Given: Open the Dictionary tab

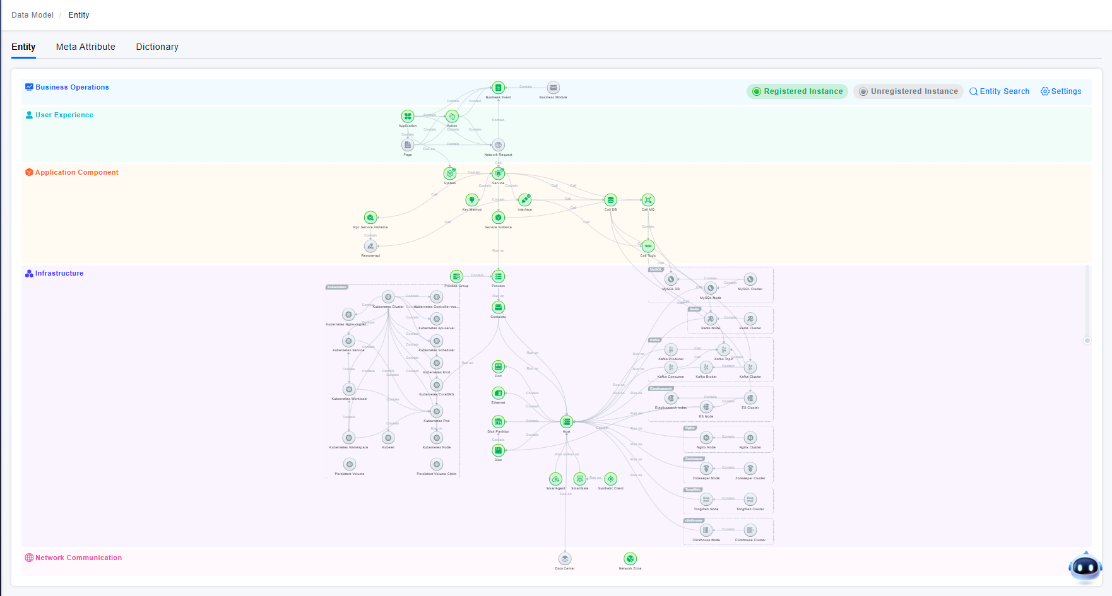Looking at the screenshot, I should coord(157,47).
